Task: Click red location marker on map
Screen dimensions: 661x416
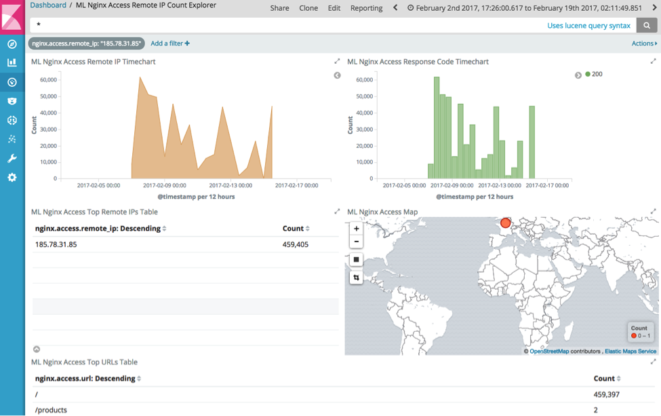Action: pyautogui.click(x=506, y=223)
